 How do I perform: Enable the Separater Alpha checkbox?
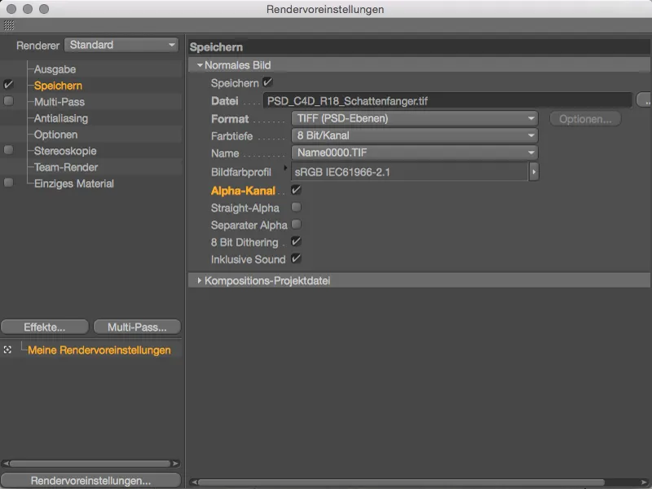tap(296, 225)
